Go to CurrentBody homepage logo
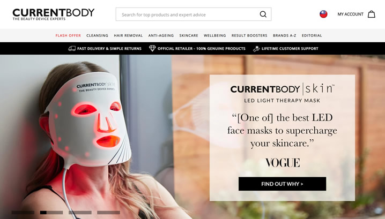Viewport: 385px width, 219px height. click(54, 14)
